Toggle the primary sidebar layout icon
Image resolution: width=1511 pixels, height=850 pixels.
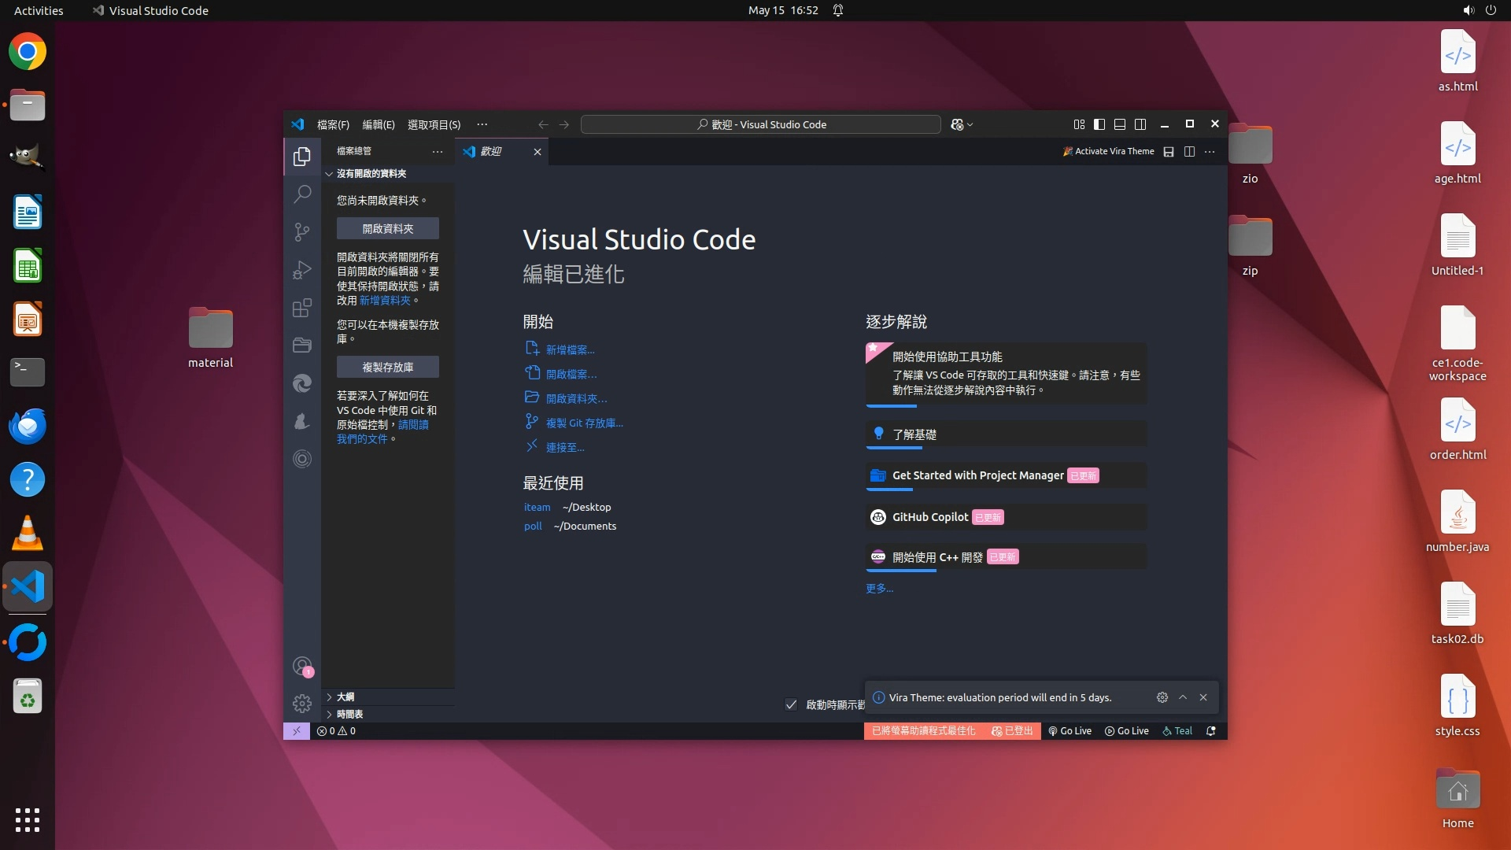(x=1099, y=124)
